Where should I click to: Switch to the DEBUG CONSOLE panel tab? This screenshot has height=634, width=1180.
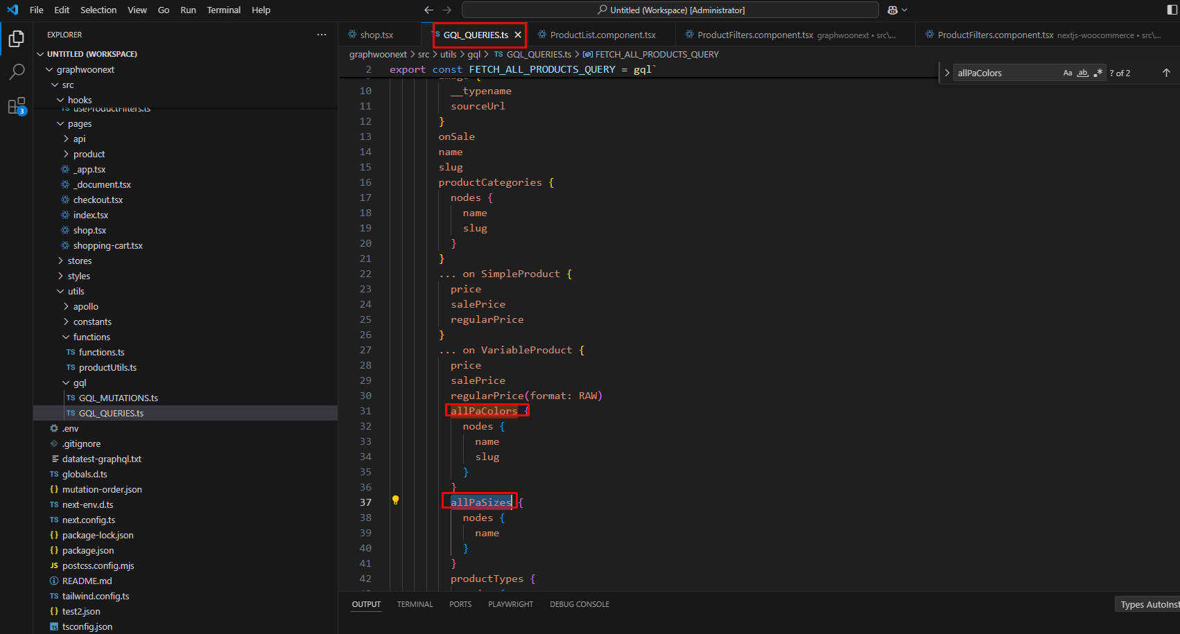point(579,604)
